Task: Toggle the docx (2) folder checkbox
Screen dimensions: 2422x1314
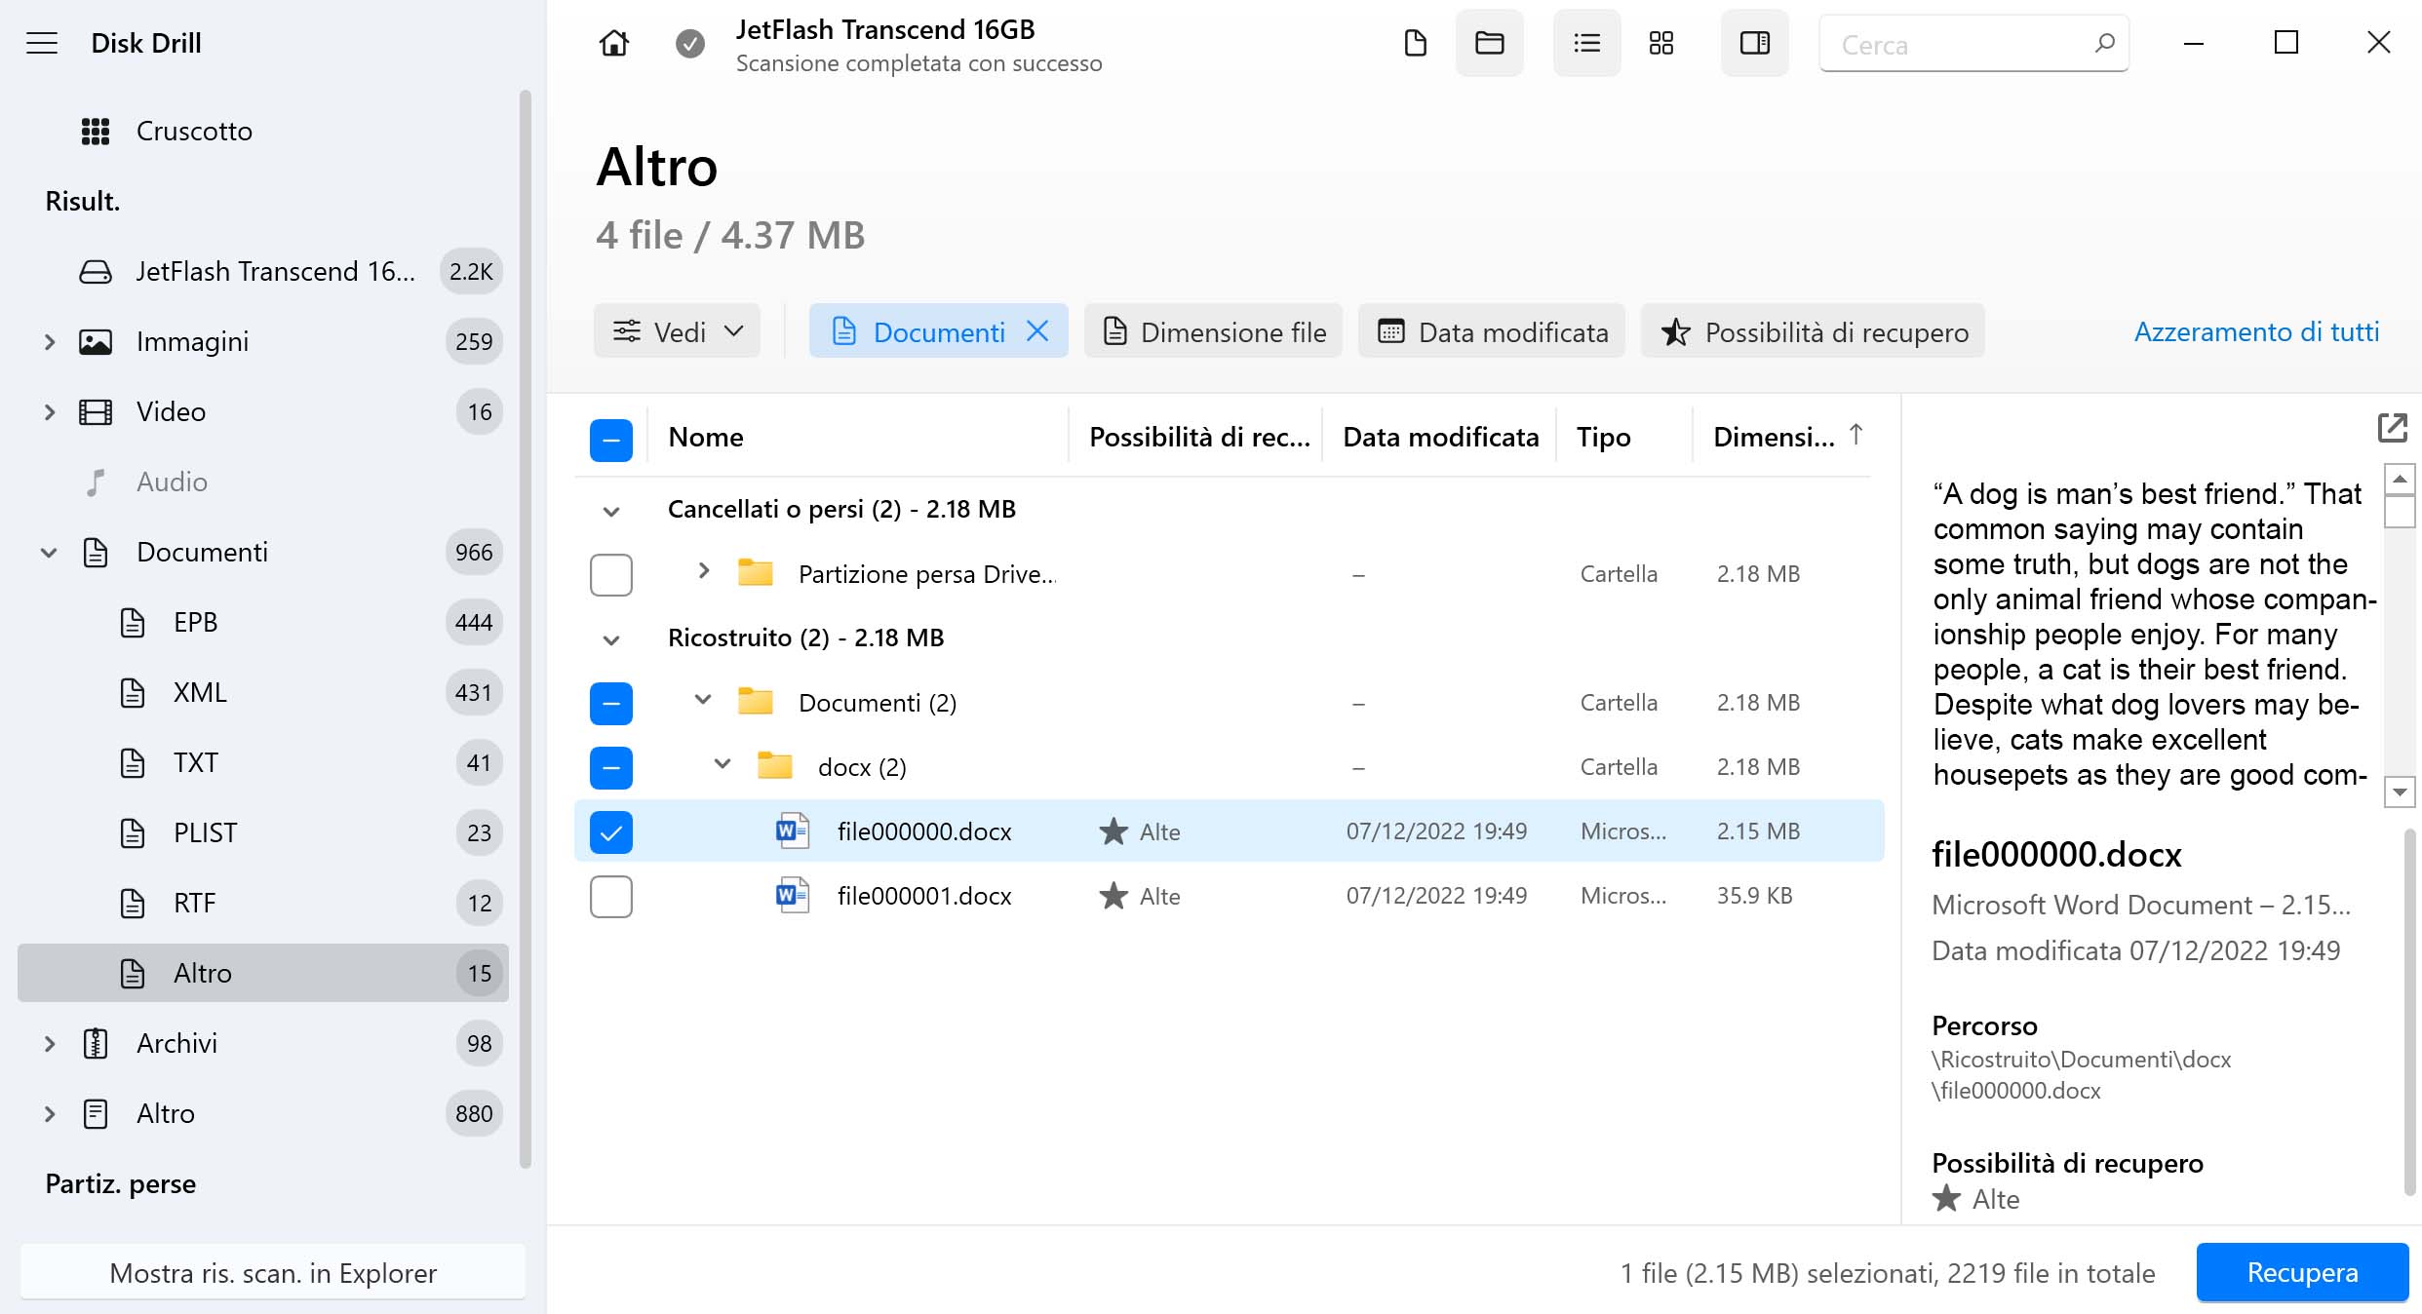Action: 611,767
